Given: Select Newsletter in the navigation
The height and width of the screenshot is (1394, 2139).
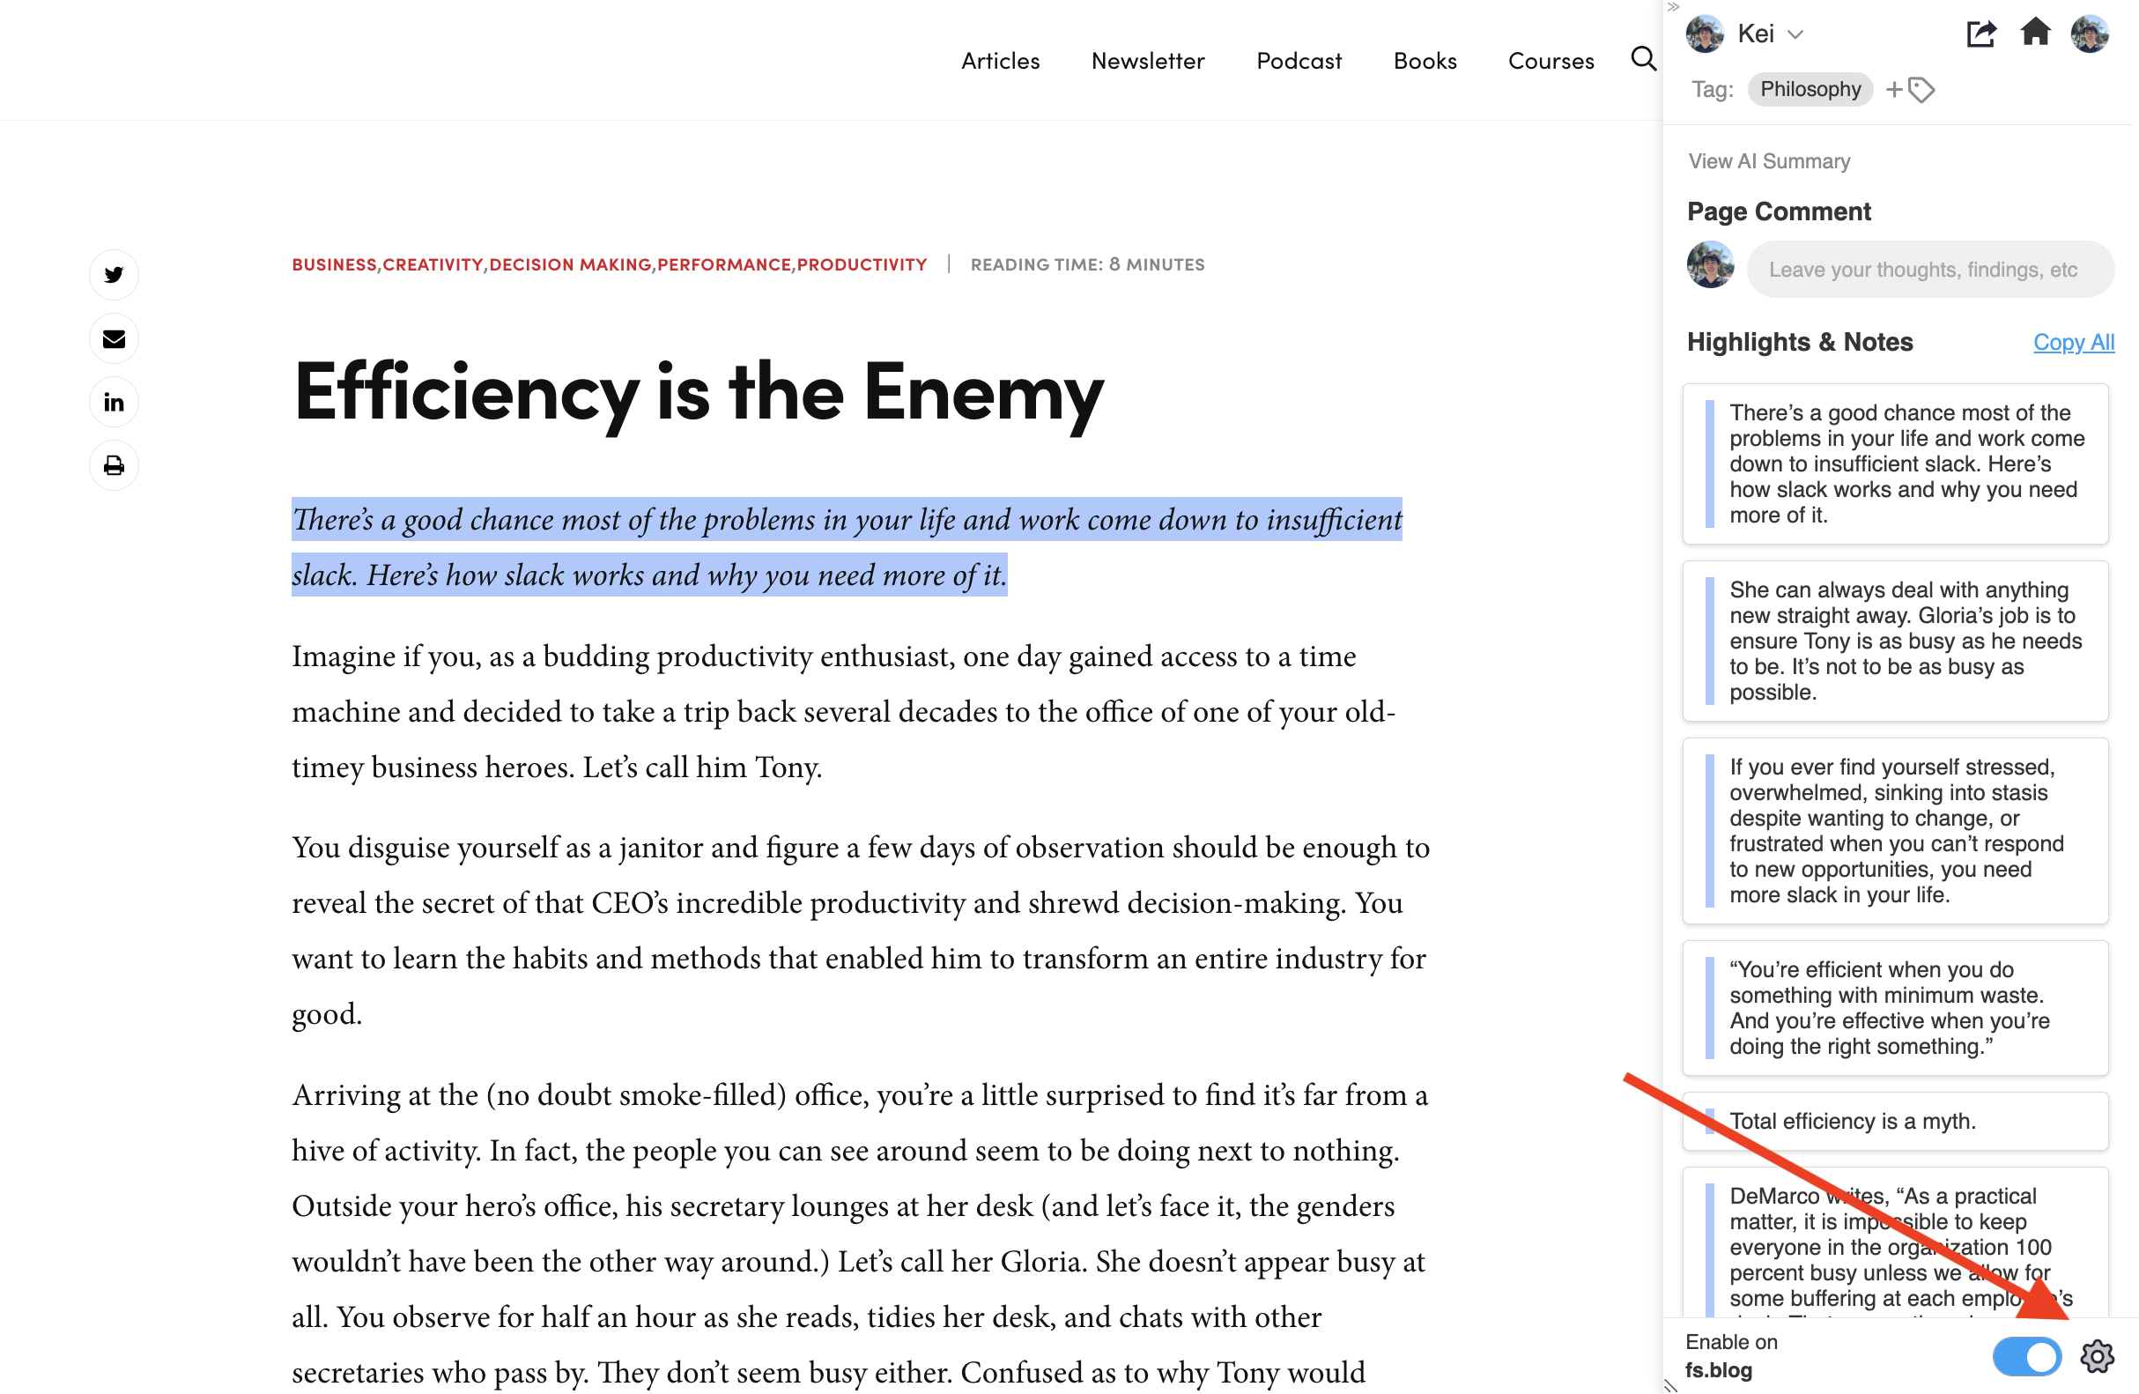Looking at the screenshot, I should pyautogui.click(x=1147, y=60).
